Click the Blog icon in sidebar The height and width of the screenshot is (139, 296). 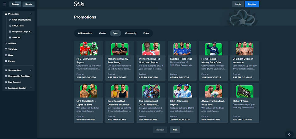coord(6,55)
